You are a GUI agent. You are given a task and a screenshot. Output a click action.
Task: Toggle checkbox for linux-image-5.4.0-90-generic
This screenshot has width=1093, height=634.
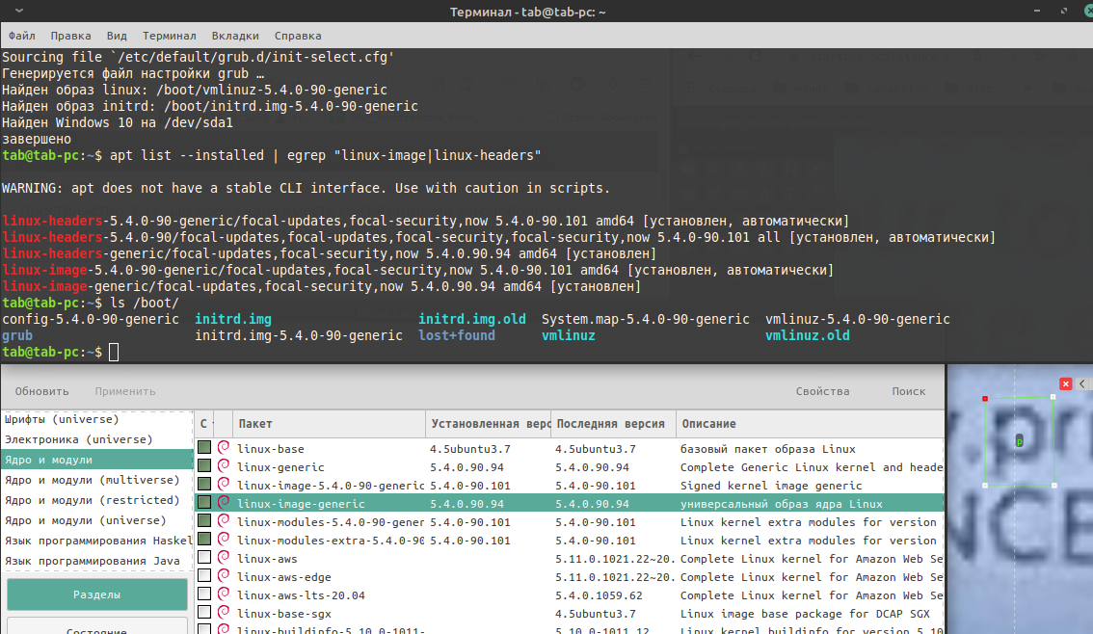pyautogui.click(x=204, y=484)
